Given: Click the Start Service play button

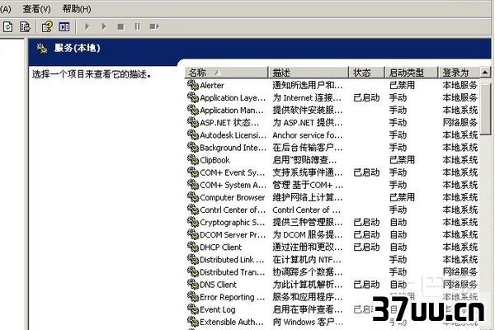Looking at the screenshot, I should [87, 26].
